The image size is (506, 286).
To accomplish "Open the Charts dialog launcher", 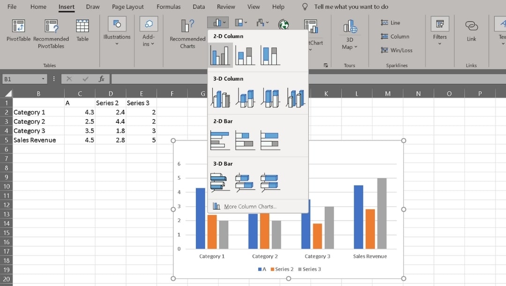I will [x=326, y=66].
